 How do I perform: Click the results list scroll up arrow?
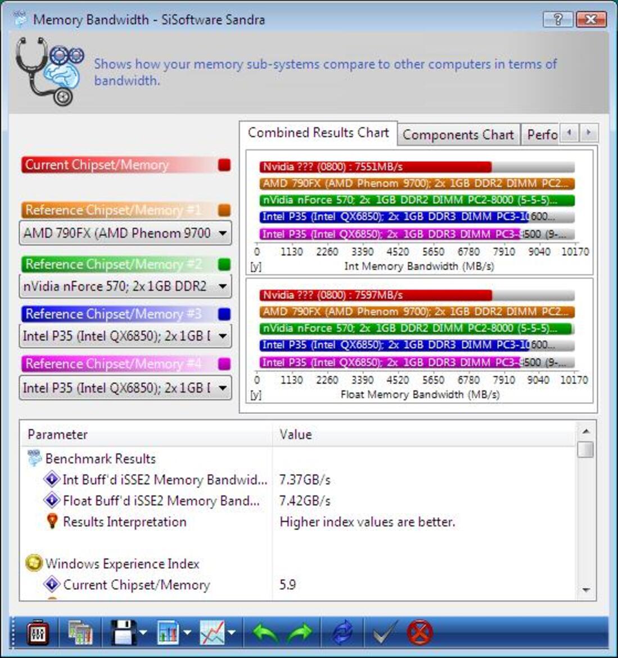pos(586,431)
